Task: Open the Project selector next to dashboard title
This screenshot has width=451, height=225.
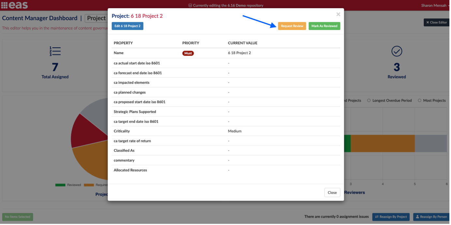Action: 96,18
